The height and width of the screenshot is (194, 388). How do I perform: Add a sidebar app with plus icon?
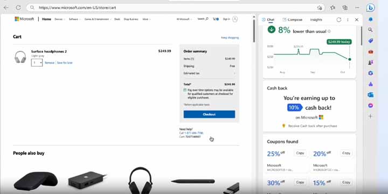pos(370,116)
